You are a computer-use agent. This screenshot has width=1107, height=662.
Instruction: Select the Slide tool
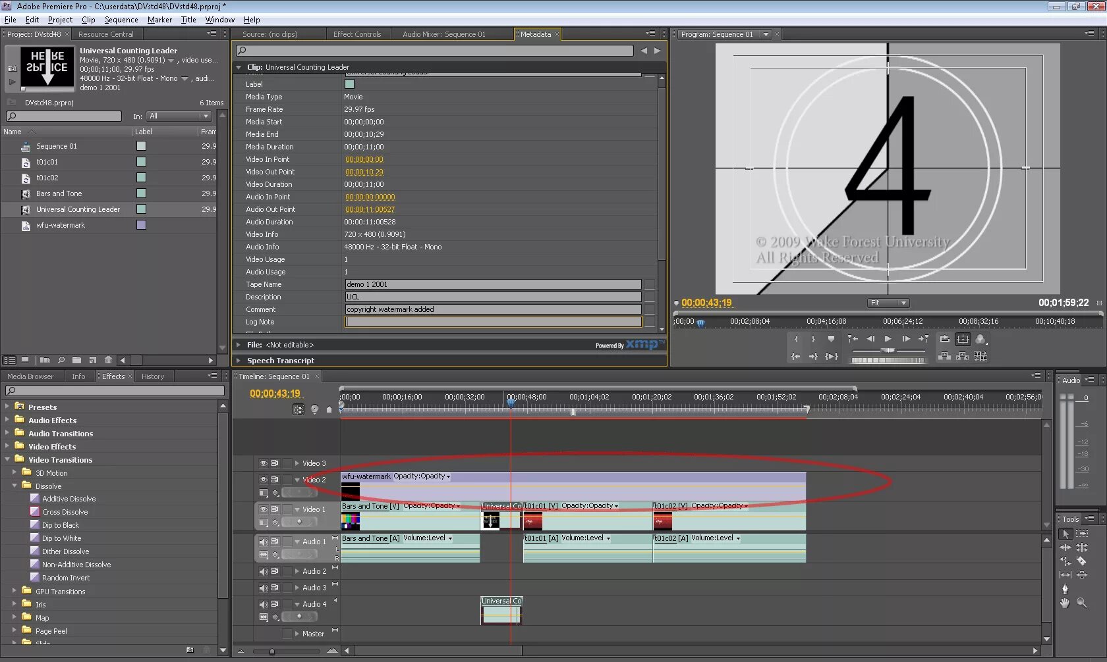click(x=1082, y=575)
